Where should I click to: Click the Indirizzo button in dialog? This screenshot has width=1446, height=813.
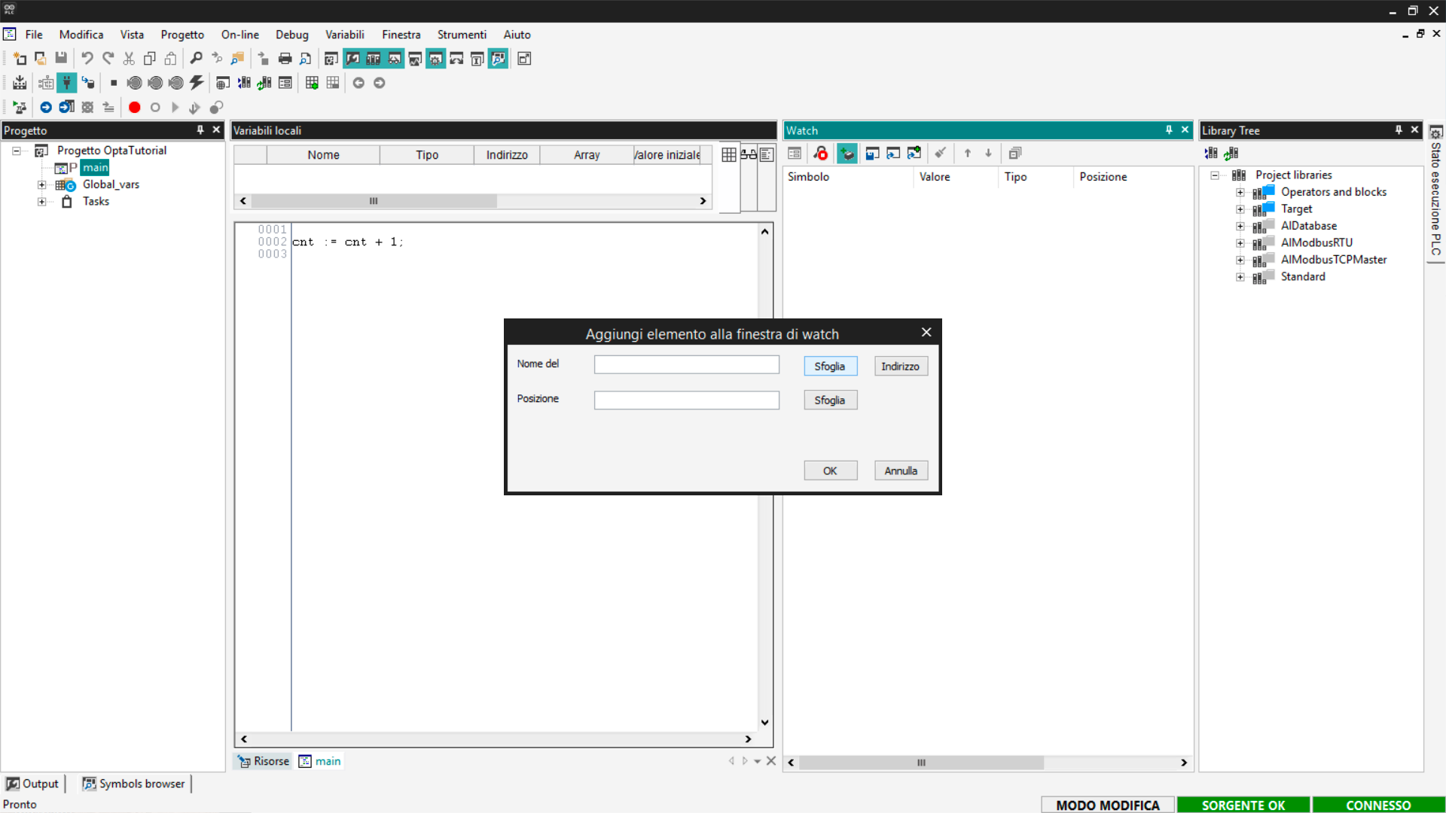900,367
